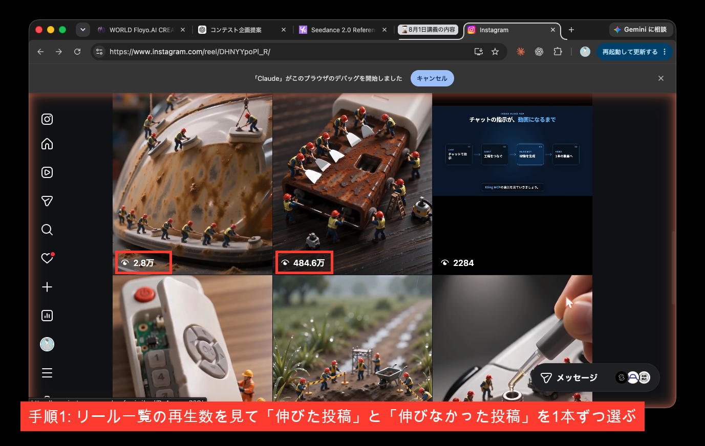Click avatar cluster in message widget
This screenshot has height=446, width=705.
click(633, 377)
